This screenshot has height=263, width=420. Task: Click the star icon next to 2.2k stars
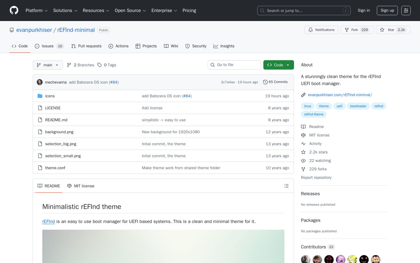pos(303,152)
